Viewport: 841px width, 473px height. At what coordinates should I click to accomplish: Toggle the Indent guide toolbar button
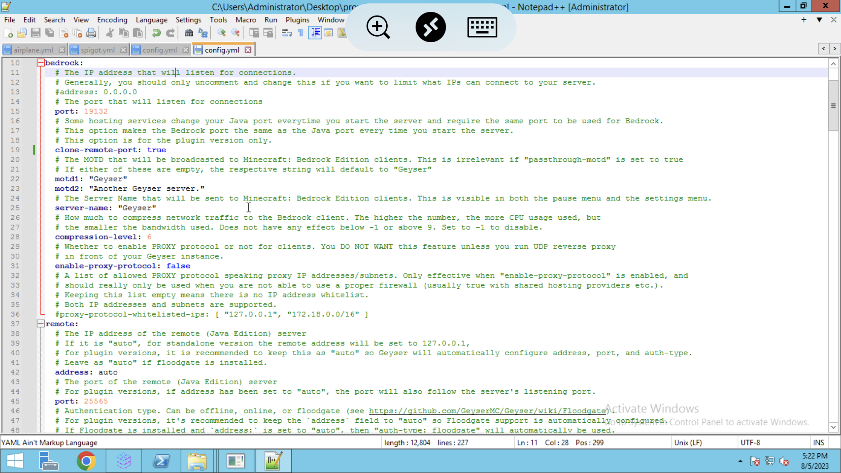click(315, 33)
